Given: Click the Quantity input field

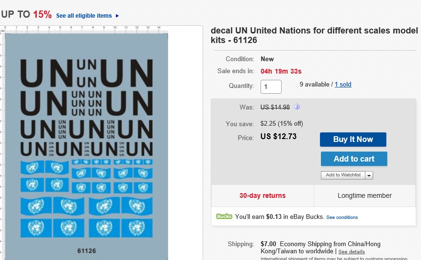Looking at the screenshot, I should click(x=271, y=87).
